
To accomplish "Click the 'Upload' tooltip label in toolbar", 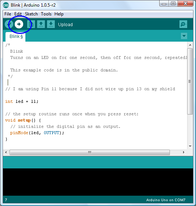I will (65, 25).
